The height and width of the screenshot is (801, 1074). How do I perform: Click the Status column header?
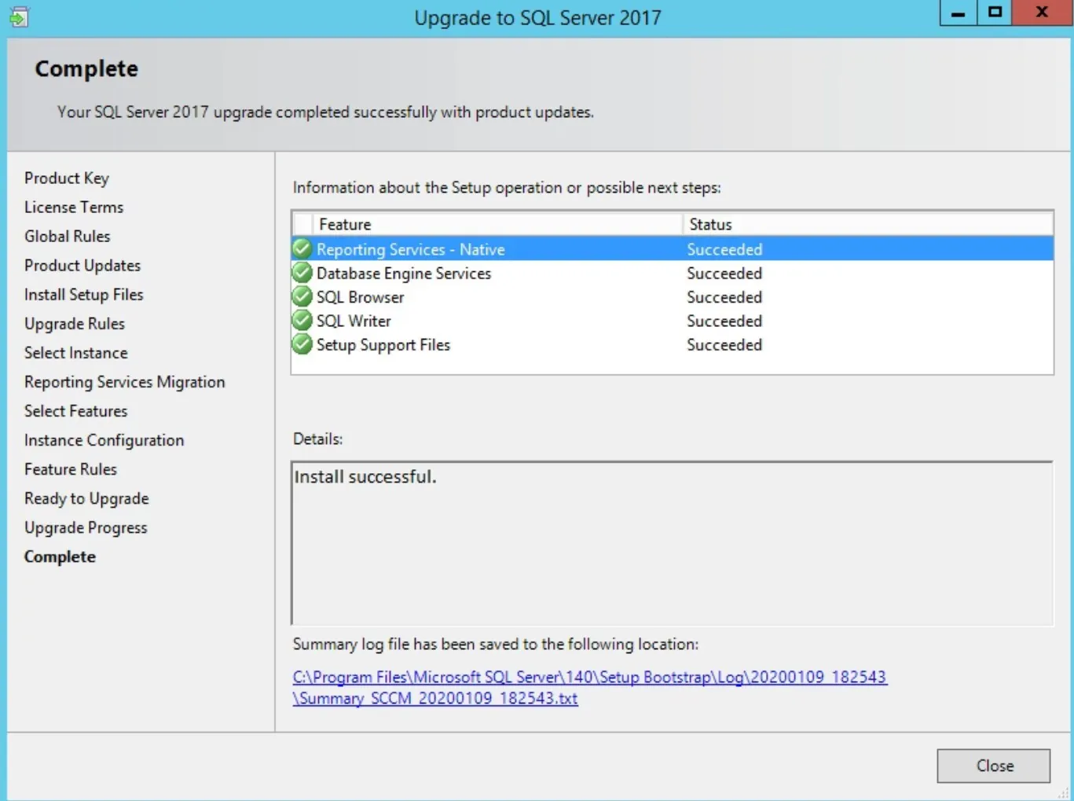868,224
